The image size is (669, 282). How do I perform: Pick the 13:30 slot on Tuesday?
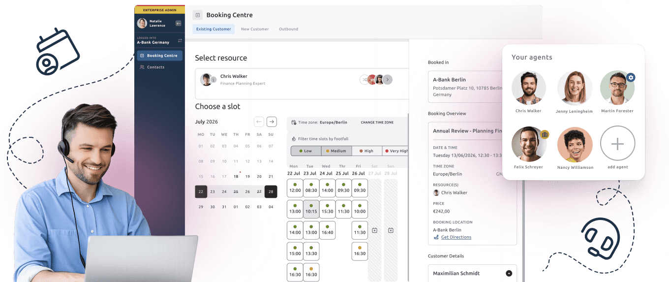point(311,251)
